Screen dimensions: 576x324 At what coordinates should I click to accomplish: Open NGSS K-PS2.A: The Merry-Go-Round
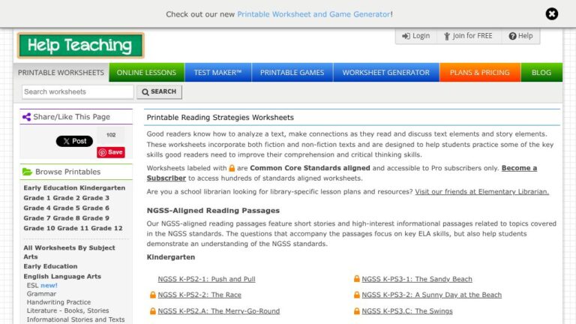pyautogui.click(x=218, y=311)
